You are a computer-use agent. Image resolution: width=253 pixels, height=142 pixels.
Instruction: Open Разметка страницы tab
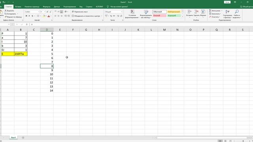pyautogui.click(x=32, y=7)
